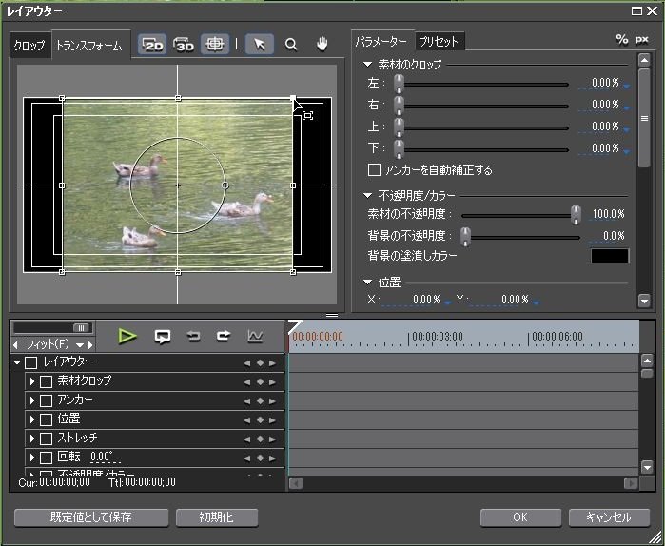Select the 2D mode icon
Viewport: 665px width, 546px height.
click(152, 44)
